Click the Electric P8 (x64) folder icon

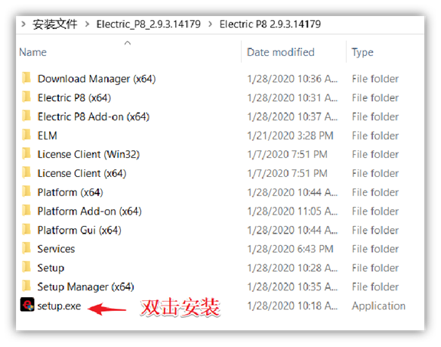[x=27, y=97]
